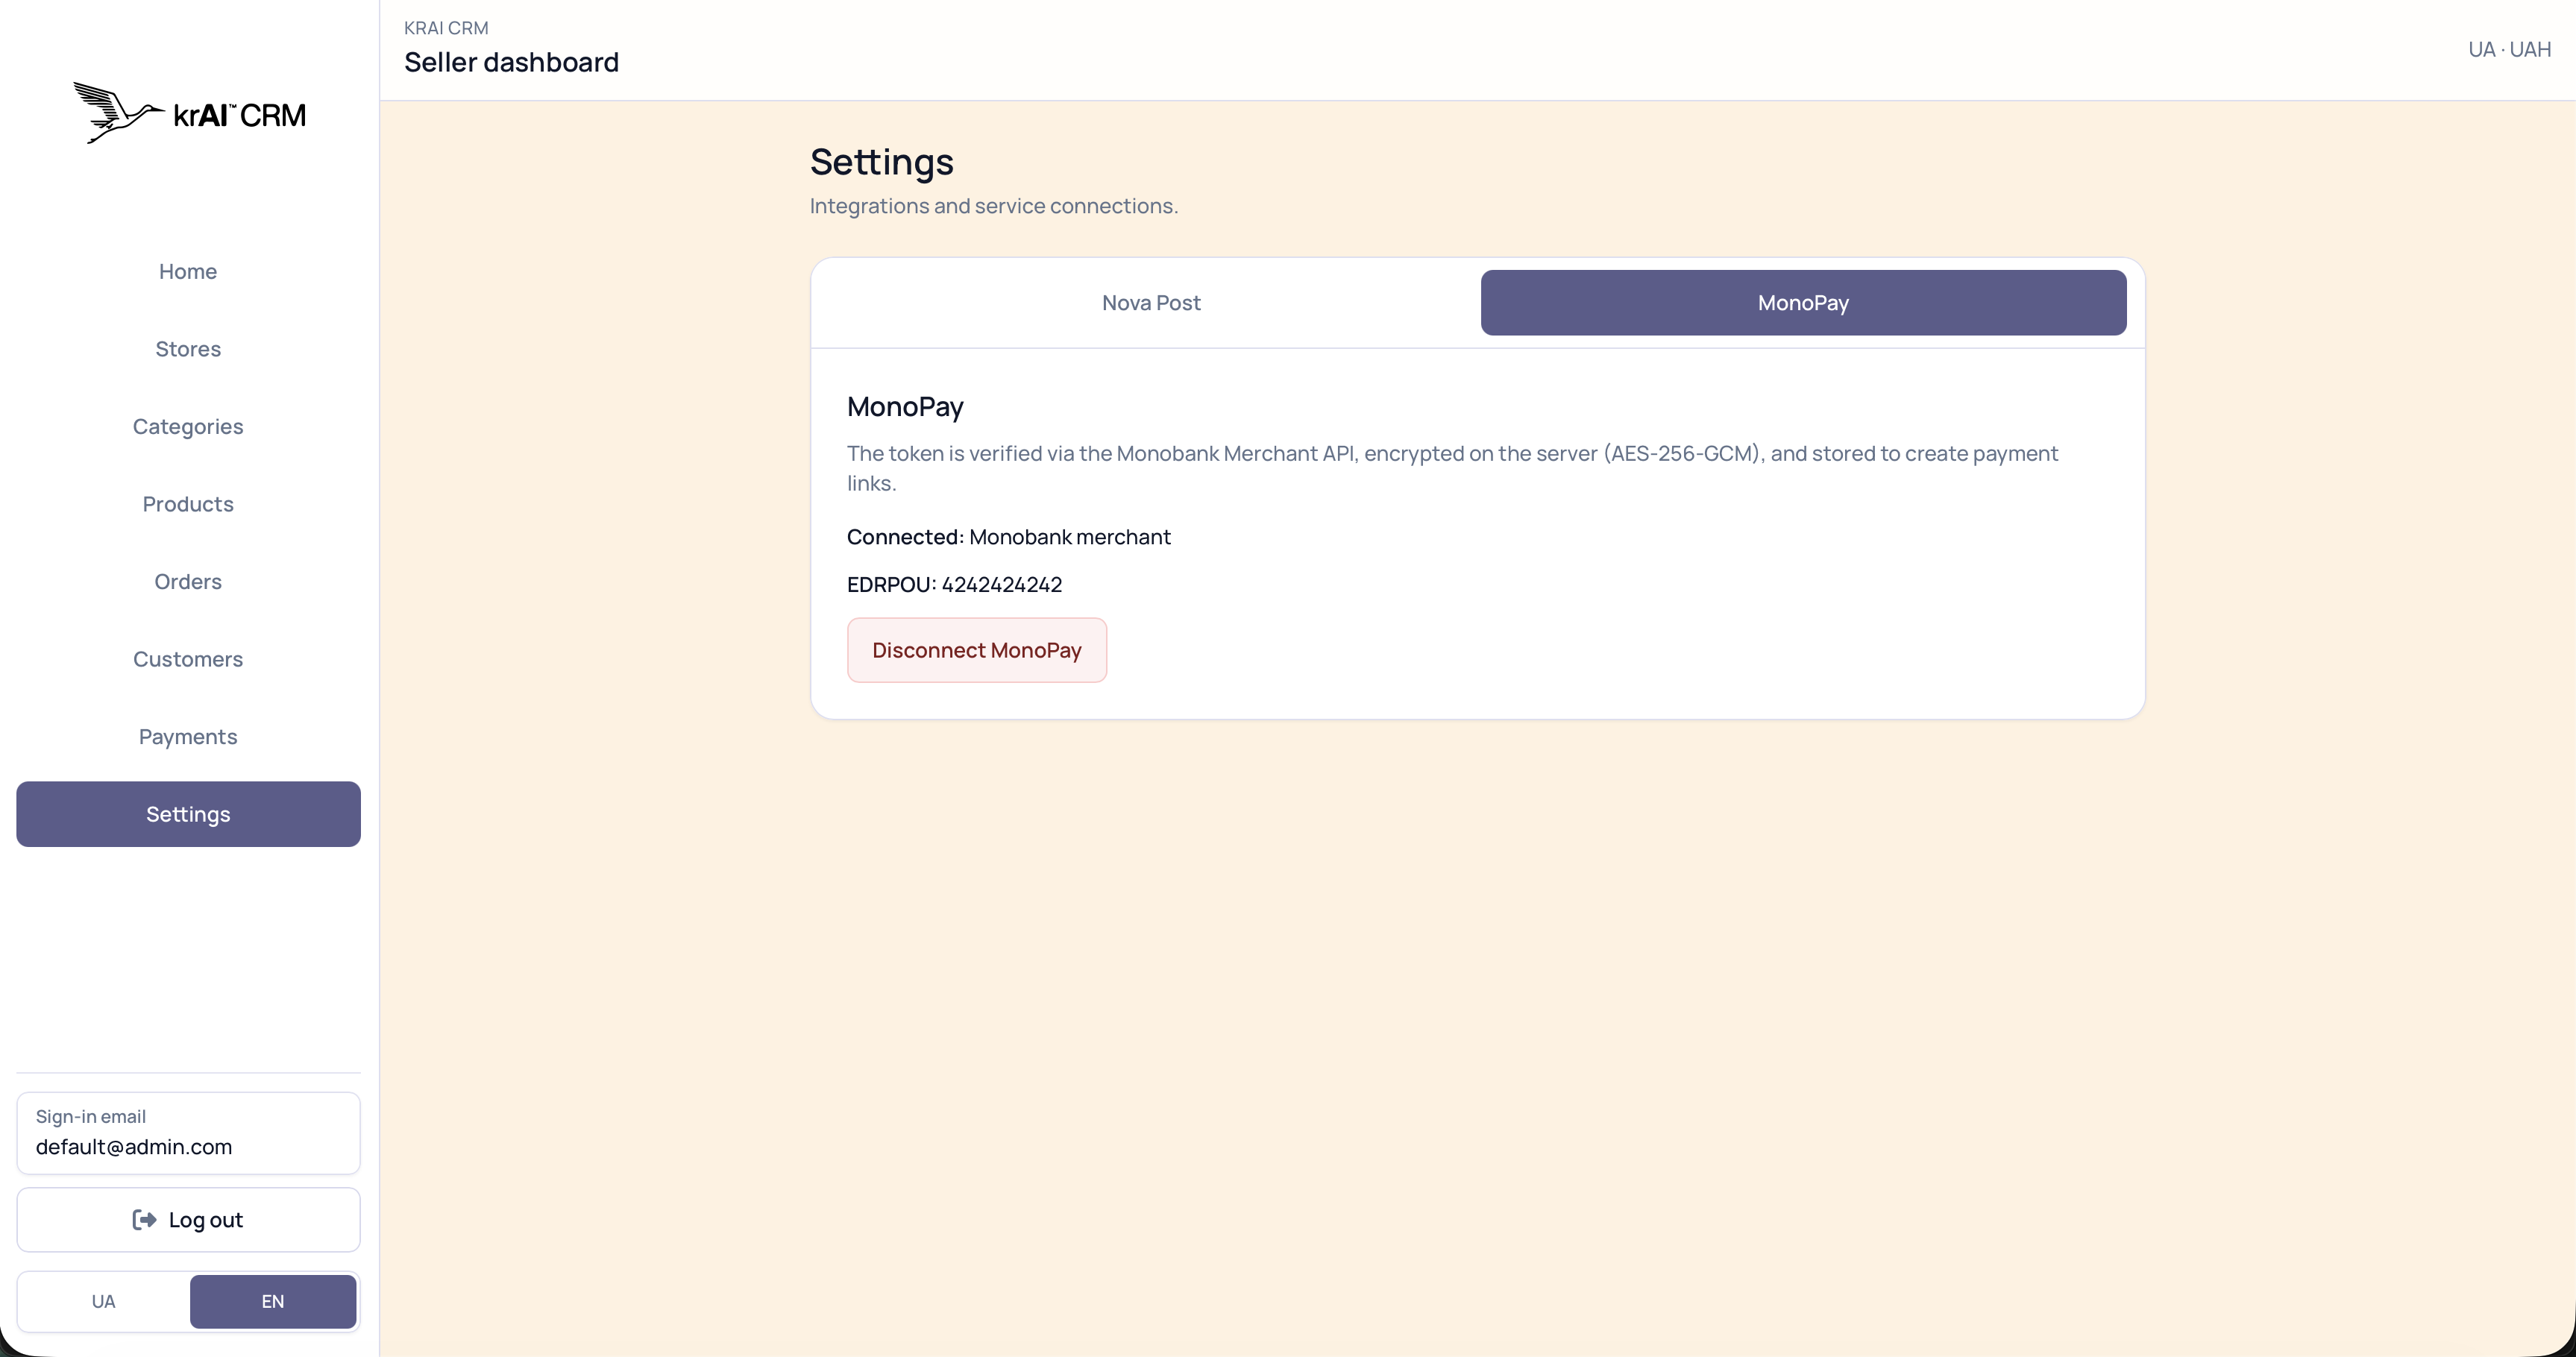Switch interface language to UA

coord(104,1301)
